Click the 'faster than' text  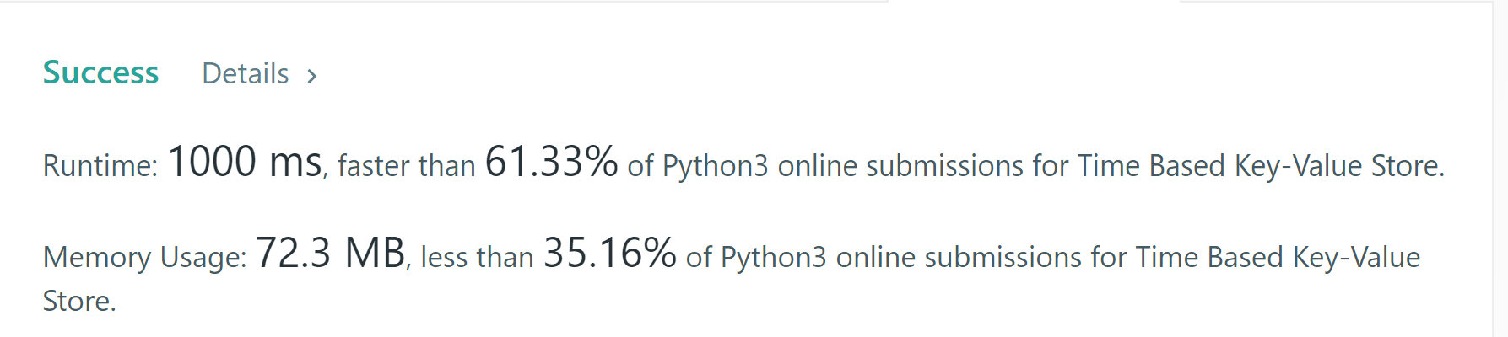pos(406,166)
